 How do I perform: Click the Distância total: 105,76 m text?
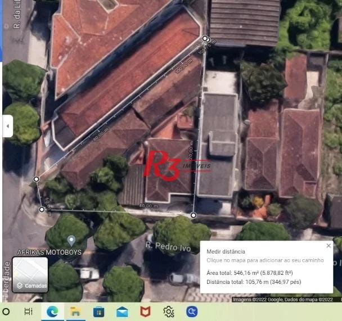pos(254,282)
